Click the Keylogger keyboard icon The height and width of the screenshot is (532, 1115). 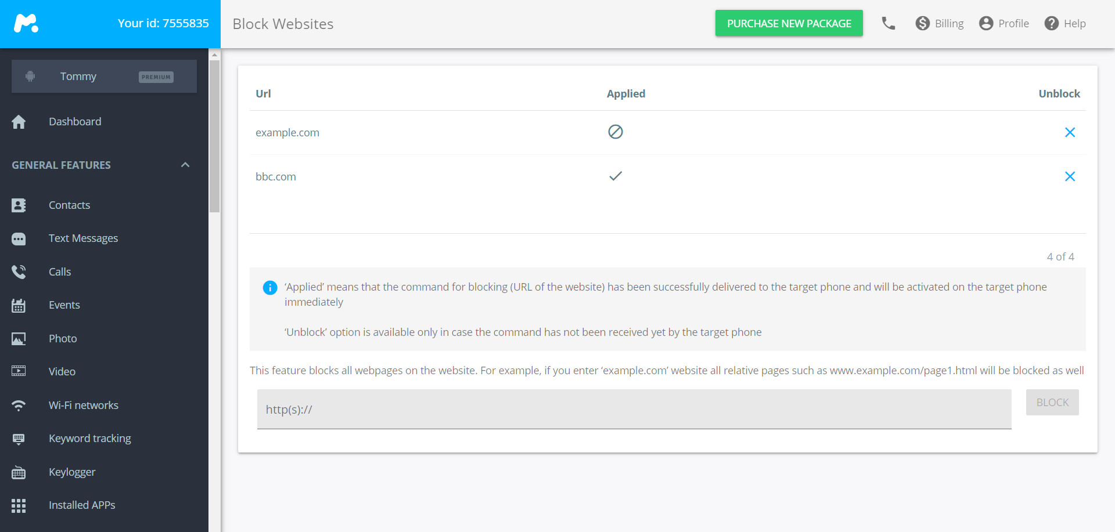point(19,472)
